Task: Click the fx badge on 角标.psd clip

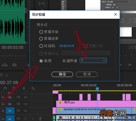Action: (60, 103)
